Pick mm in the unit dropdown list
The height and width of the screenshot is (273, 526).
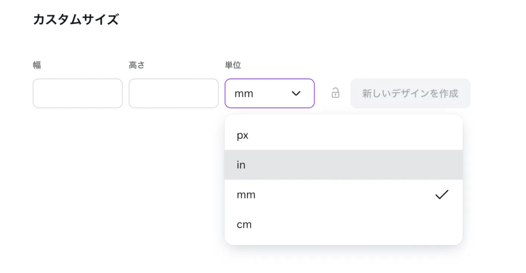344,194
